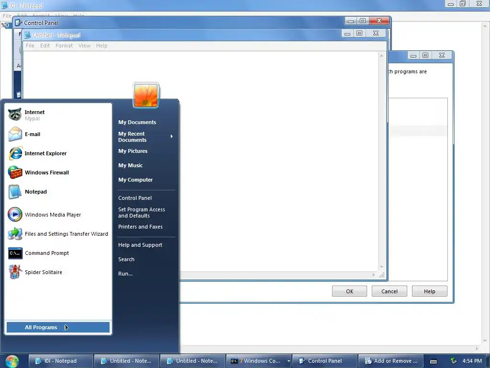Click Untitled Notepad vertical scrollbar down arrow

click(381, 267)
